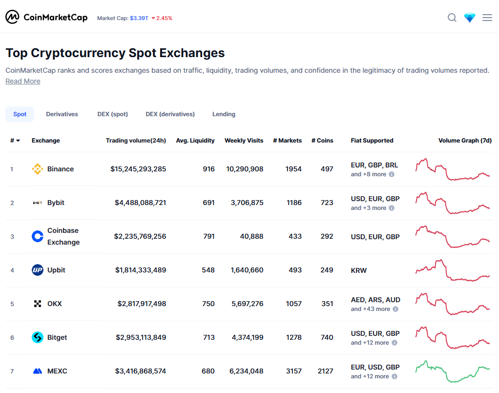The image size is (499, 393).
Task: Click the 2.45% market cap change
Action: (x=162, y=18)
